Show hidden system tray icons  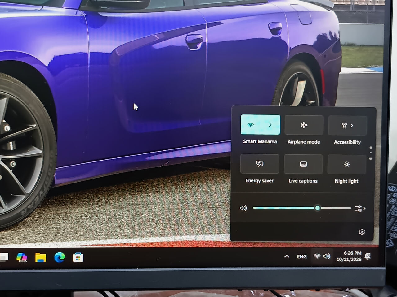tap(287, 256)
